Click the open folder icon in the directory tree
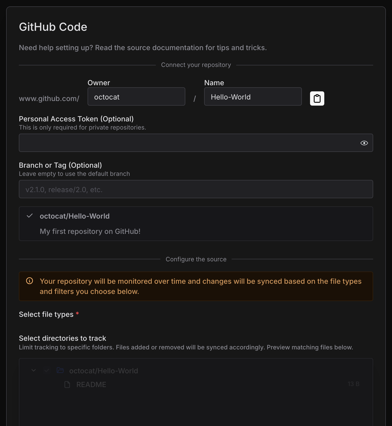This screenshot has height=426, width=392. (60, 370)
